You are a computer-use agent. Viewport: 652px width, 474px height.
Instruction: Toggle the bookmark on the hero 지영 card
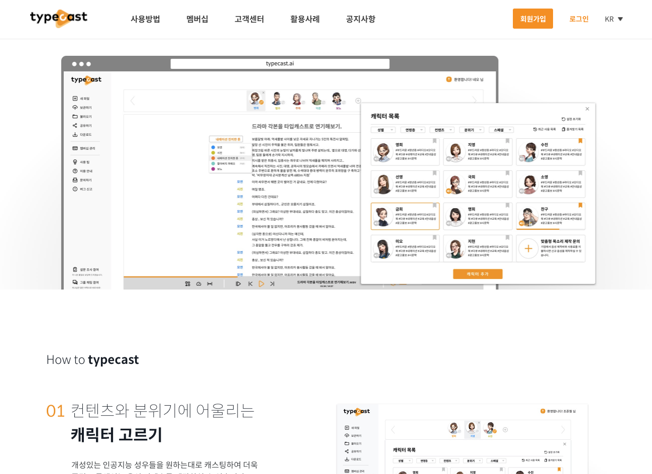(x=508, y=141)
